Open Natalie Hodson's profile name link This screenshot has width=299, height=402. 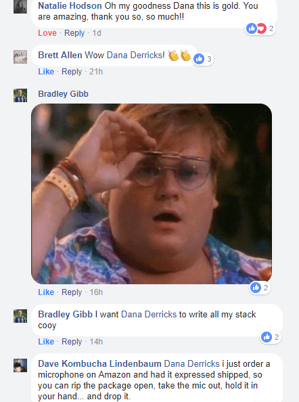[70, 5]
